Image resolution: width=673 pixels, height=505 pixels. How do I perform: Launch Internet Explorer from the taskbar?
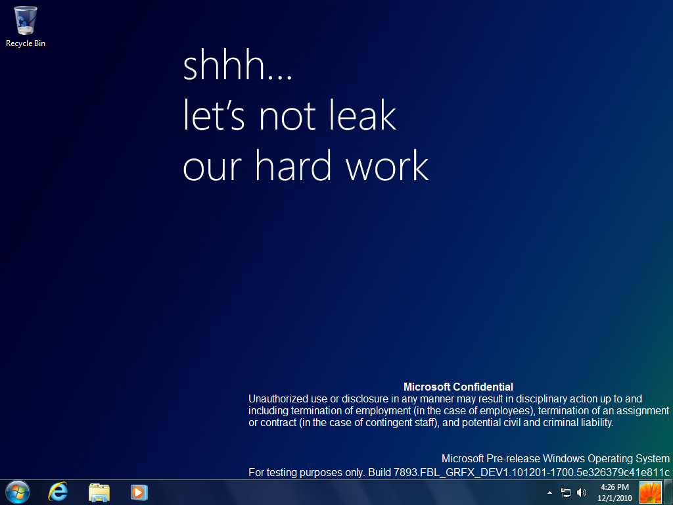[x=58, y=492]
